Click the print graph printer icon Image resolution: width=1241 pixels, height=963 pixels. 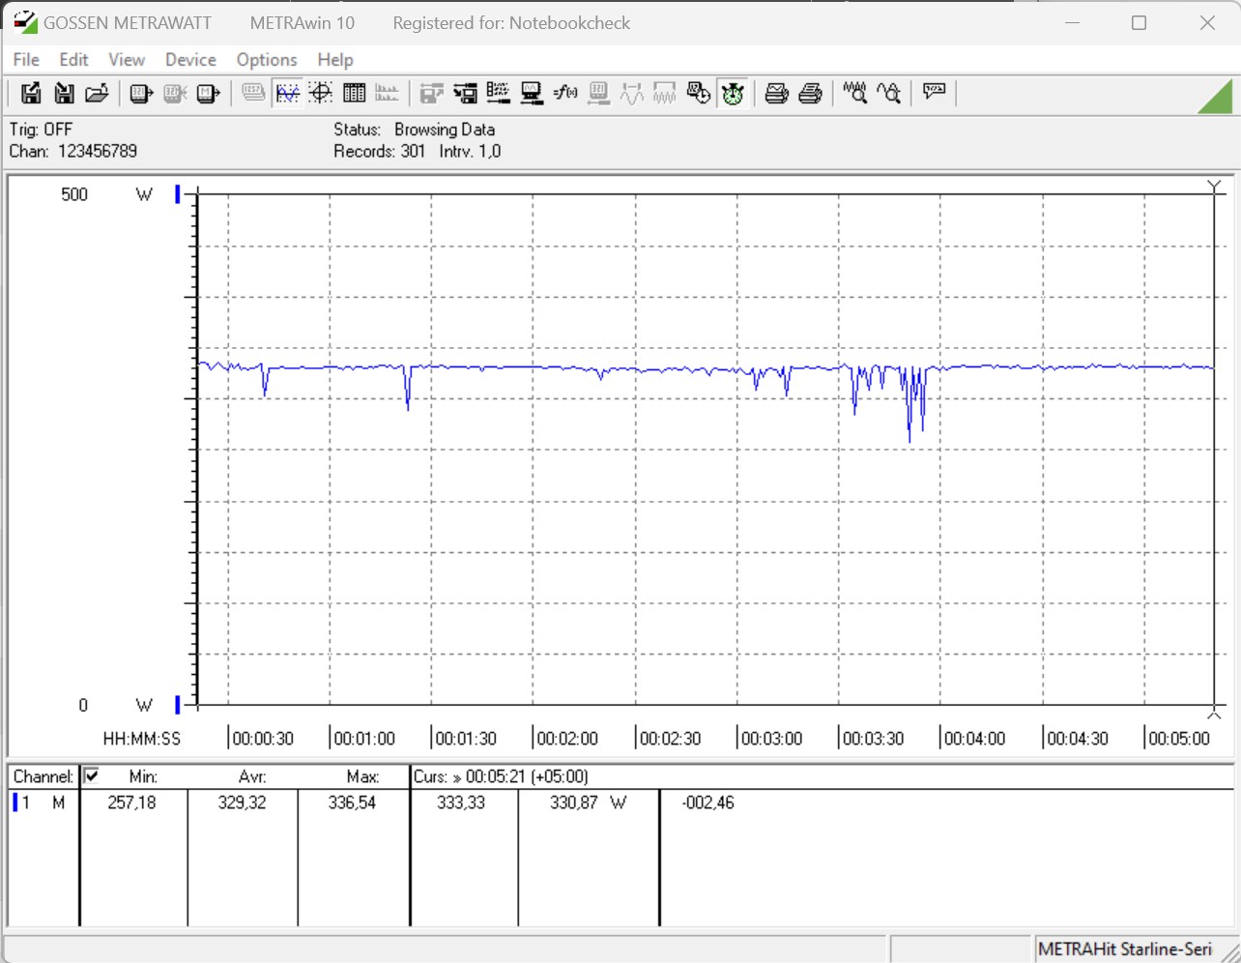point(776,93)
